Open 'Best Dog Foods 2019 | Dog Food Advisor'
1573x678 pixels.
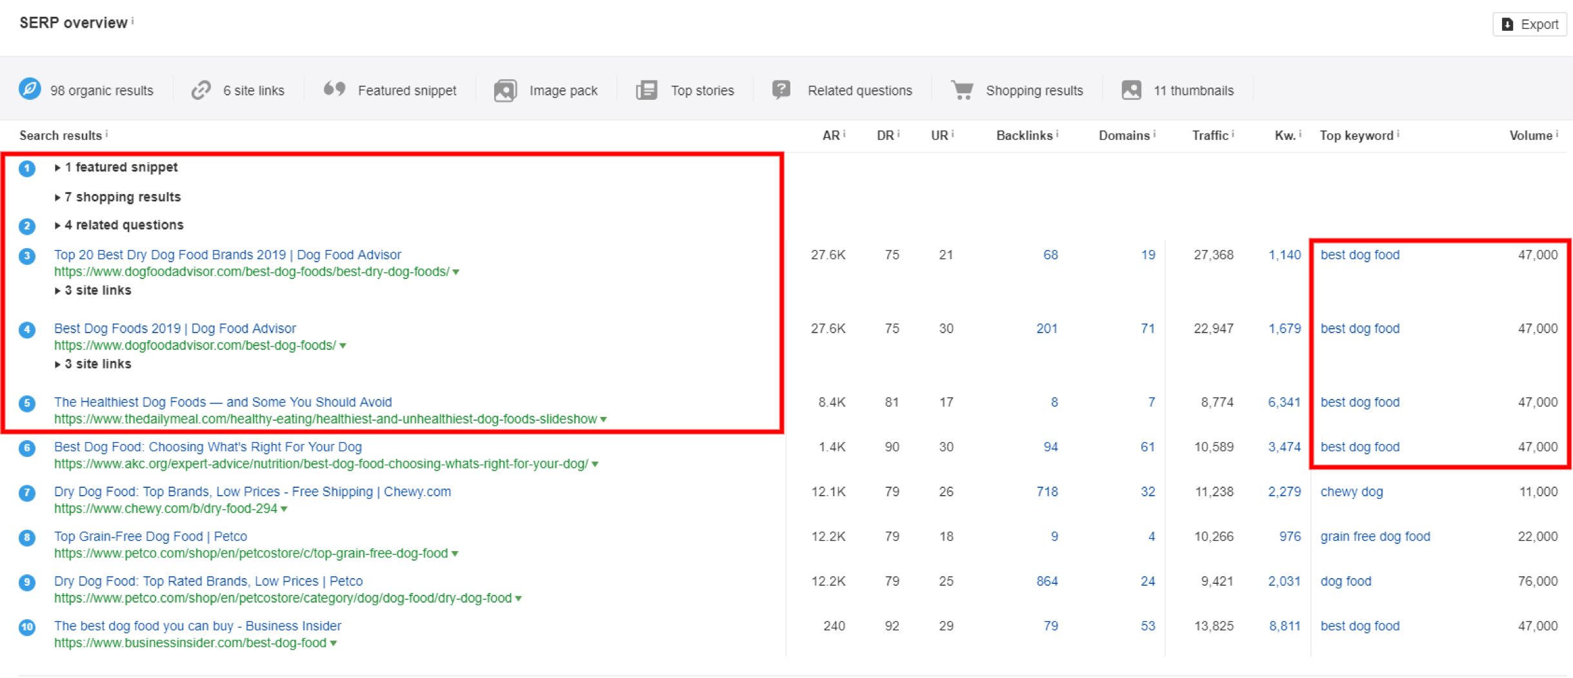click(175, 329)
